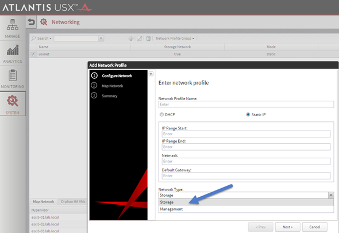339x233 pixels.
Task: Click the Cancel button
Action: tap(314, 227)
